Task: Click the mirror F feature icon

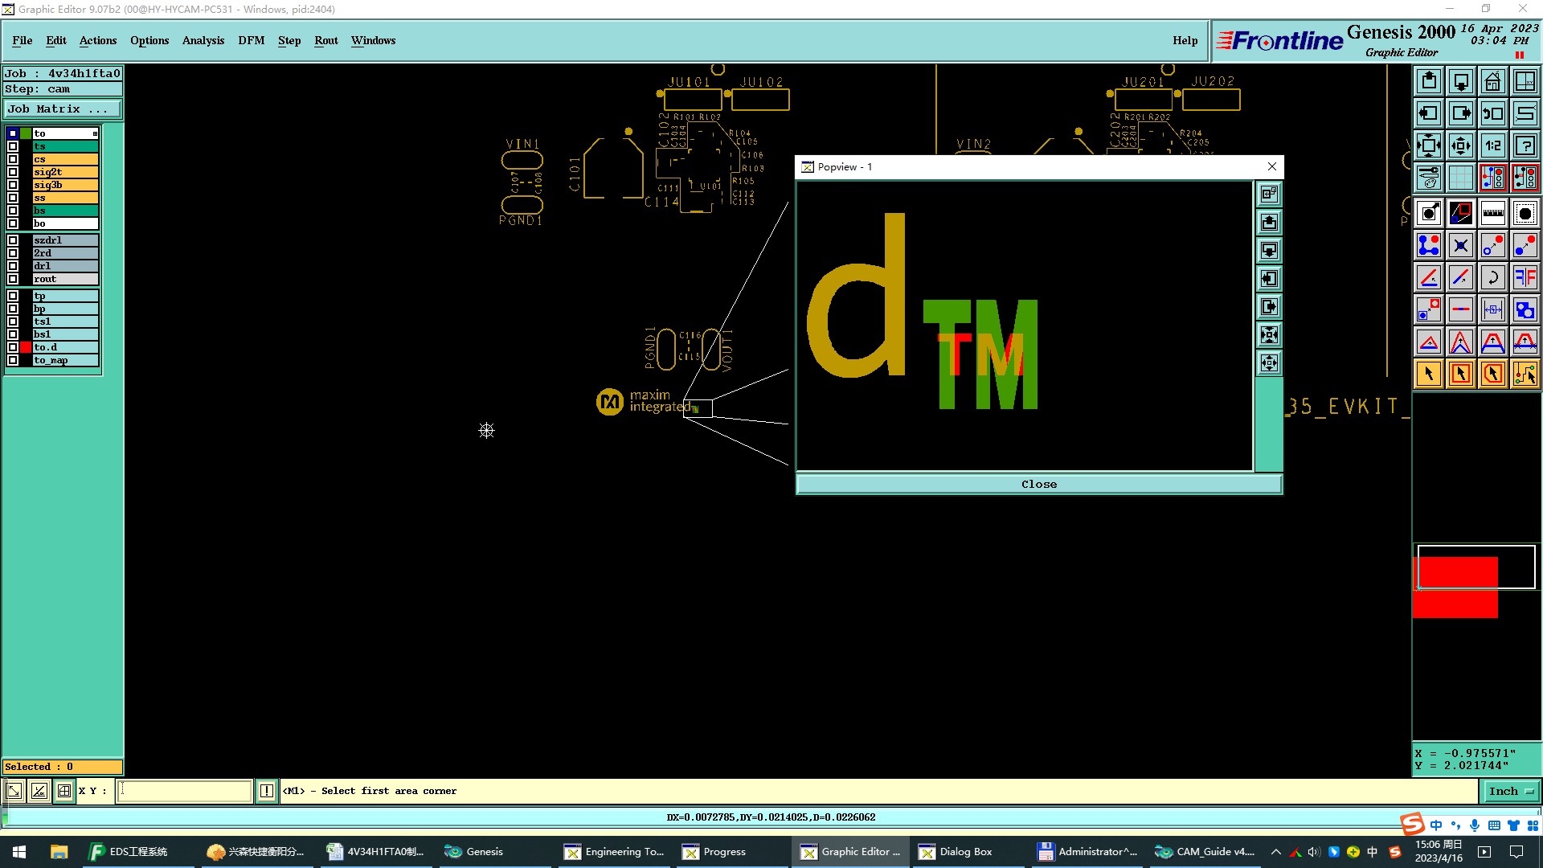Action: (x=1525, y=277)
